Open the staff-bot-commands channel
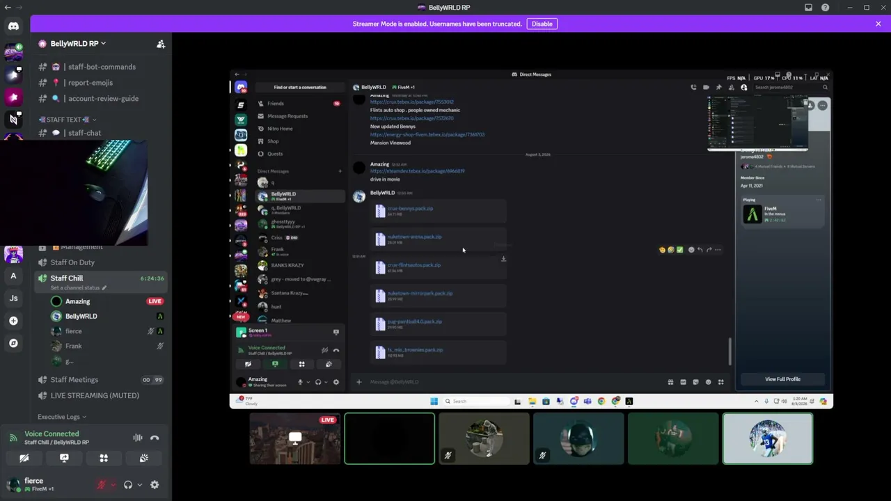891x501 pixels. (101, 67)
